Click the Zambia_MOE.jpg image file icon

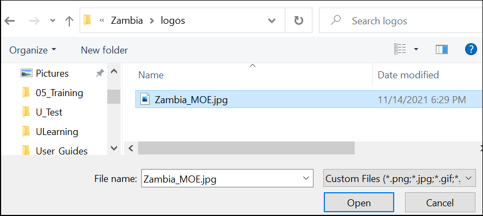[145, 99]
